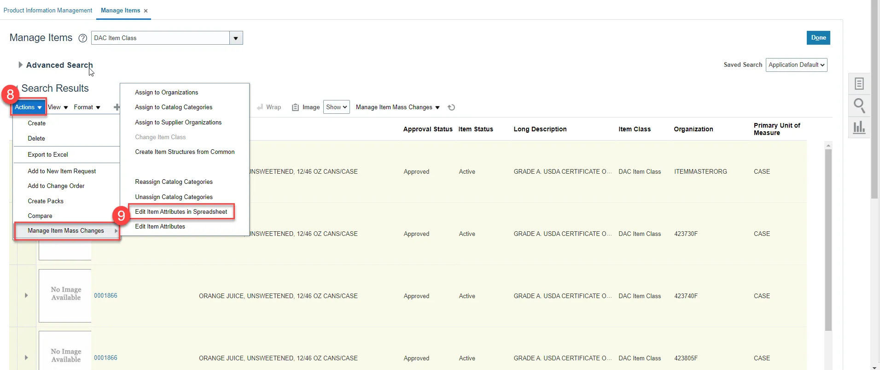Open the tasks panel document icon in right sidebar
This screenshot has width=880, height=370.
coord(859,84)
